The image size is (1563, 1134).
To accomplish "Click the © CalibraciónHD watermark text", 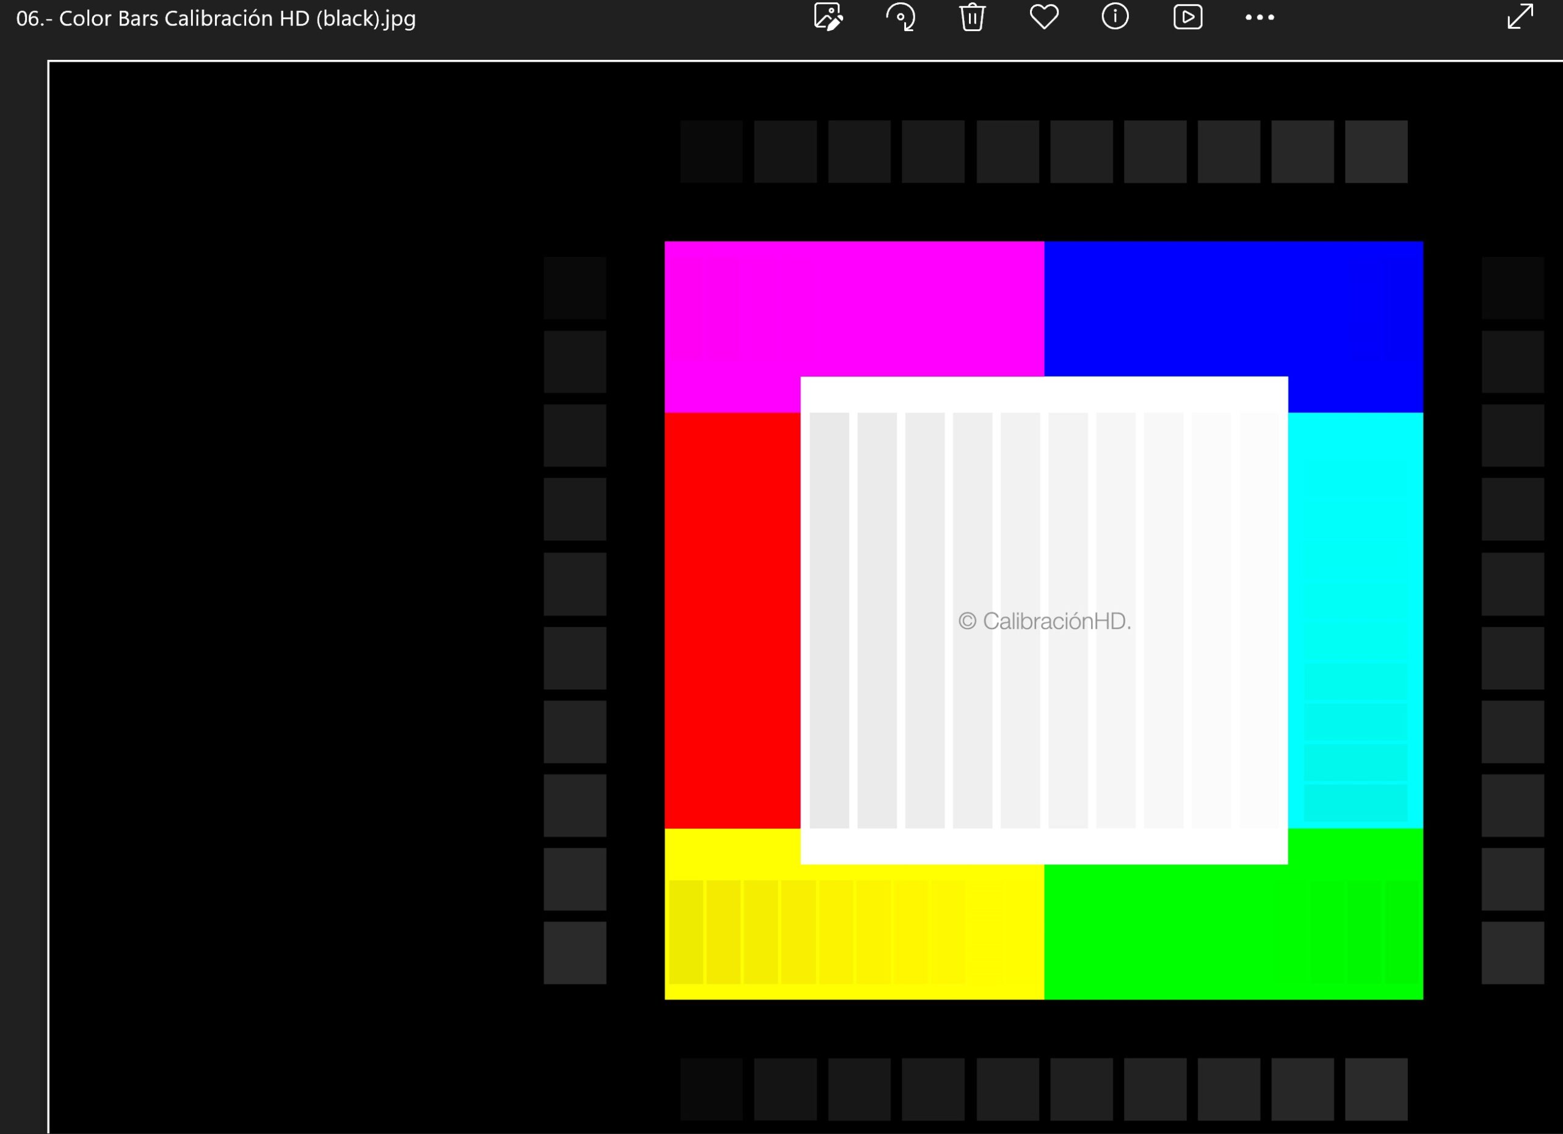I will click(1044, 621).
